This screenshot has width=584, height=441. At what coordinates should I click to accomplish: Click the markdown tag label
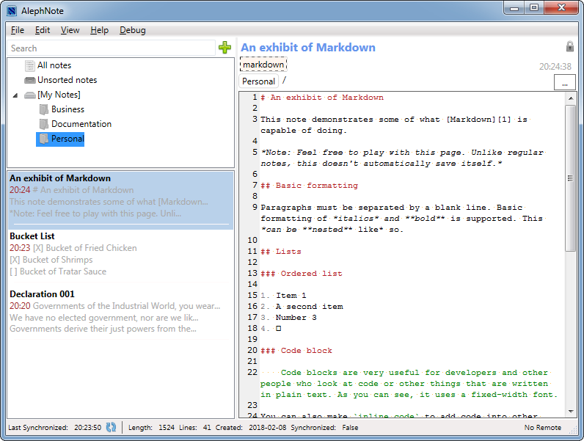coord(263,65)
